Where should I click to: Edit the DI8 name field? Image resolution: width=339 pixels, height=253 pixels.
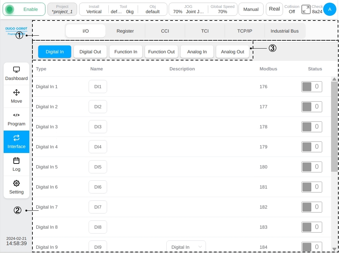(98, 227)
